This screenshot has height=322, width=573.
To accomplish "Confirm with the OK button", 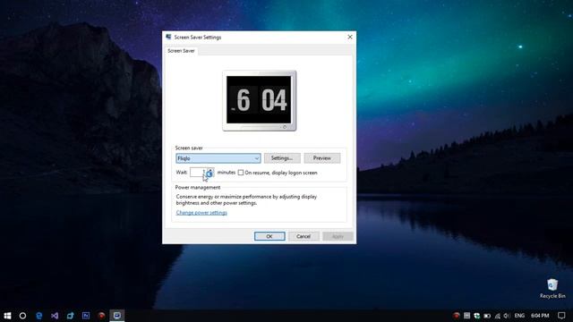I will point(269,236).
